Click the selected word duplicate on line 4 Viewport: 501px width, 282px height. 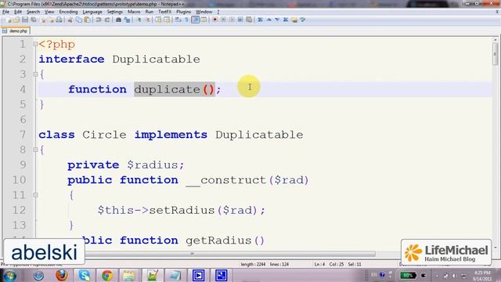coord(167,89)
